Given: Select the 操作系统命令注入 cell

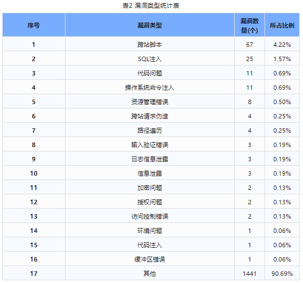Looking at the screenshot, I should click(150, 88).
